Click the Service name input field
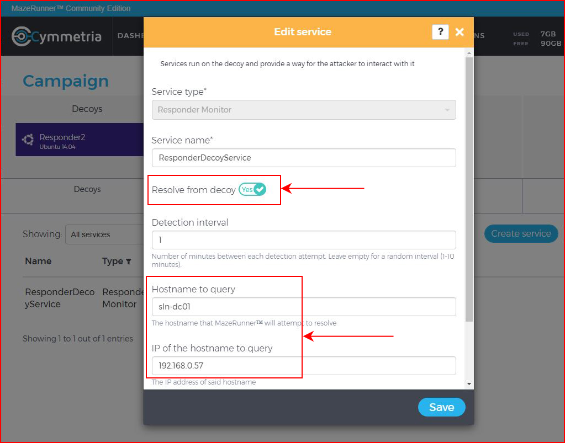 304,158
